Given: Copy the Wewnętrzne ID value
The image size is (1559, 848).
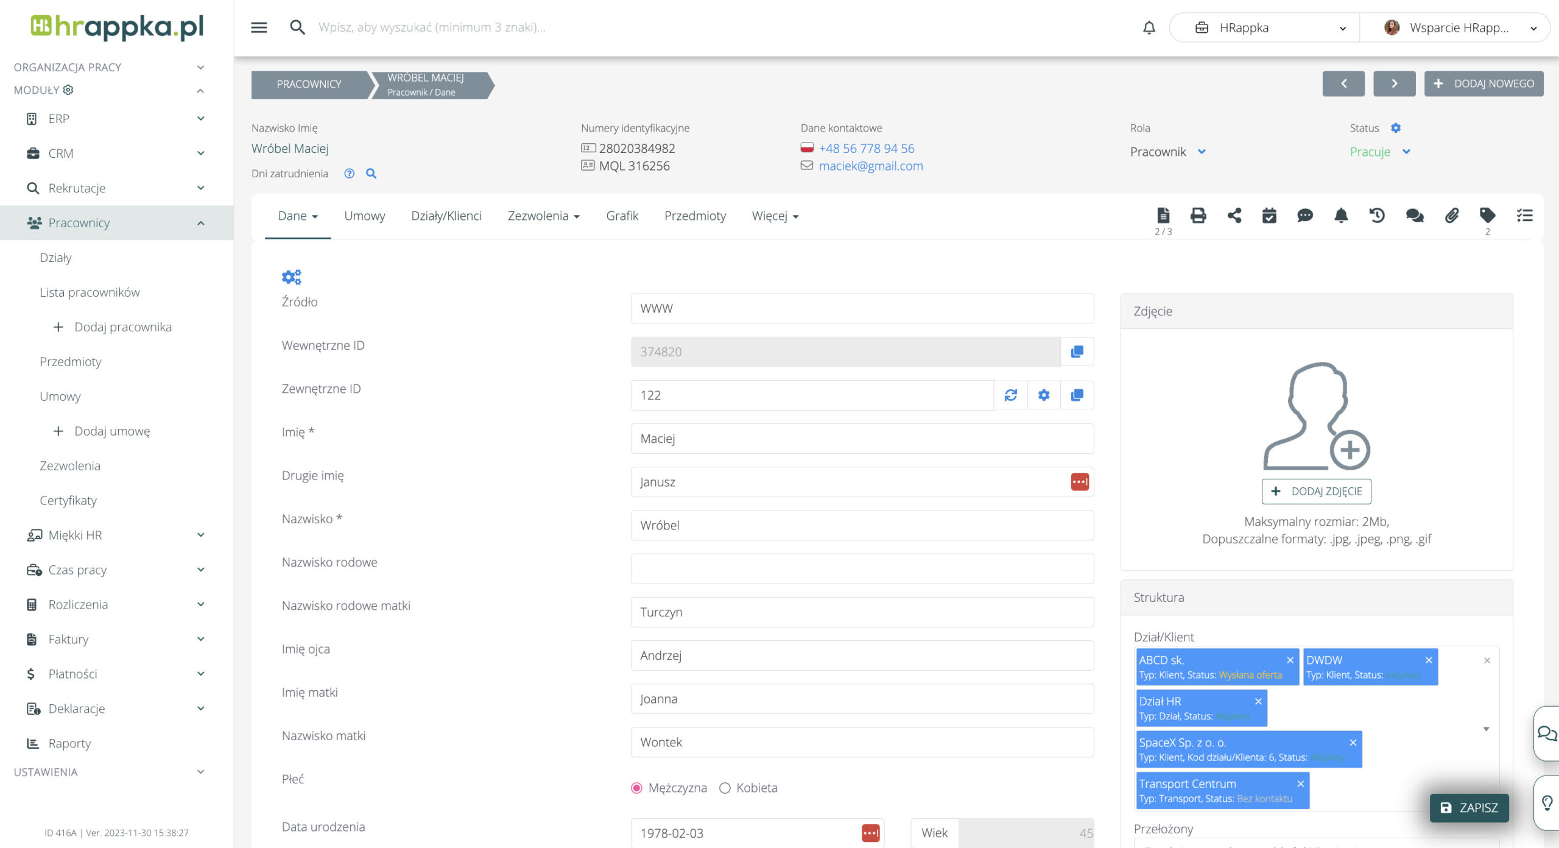Looking at the screenshot, I should pyautogui.click(x=1077, y=352).
